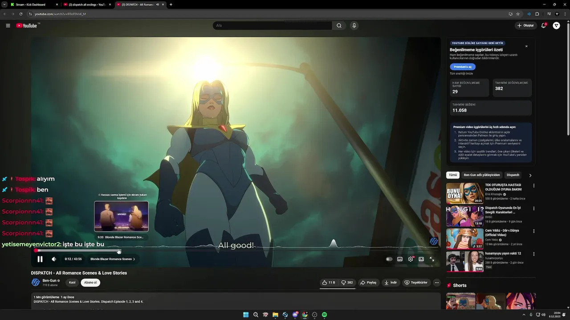Screen dimensions: 570x320
Task: Pause the video
Action: click(x=40, y=259)
